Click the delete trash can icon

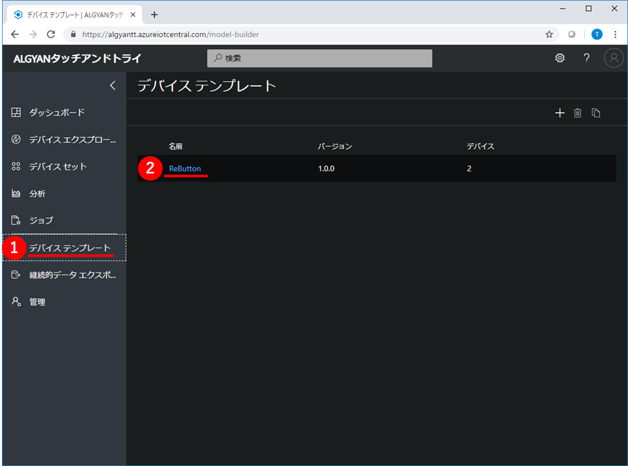click(x=577, y=113)
